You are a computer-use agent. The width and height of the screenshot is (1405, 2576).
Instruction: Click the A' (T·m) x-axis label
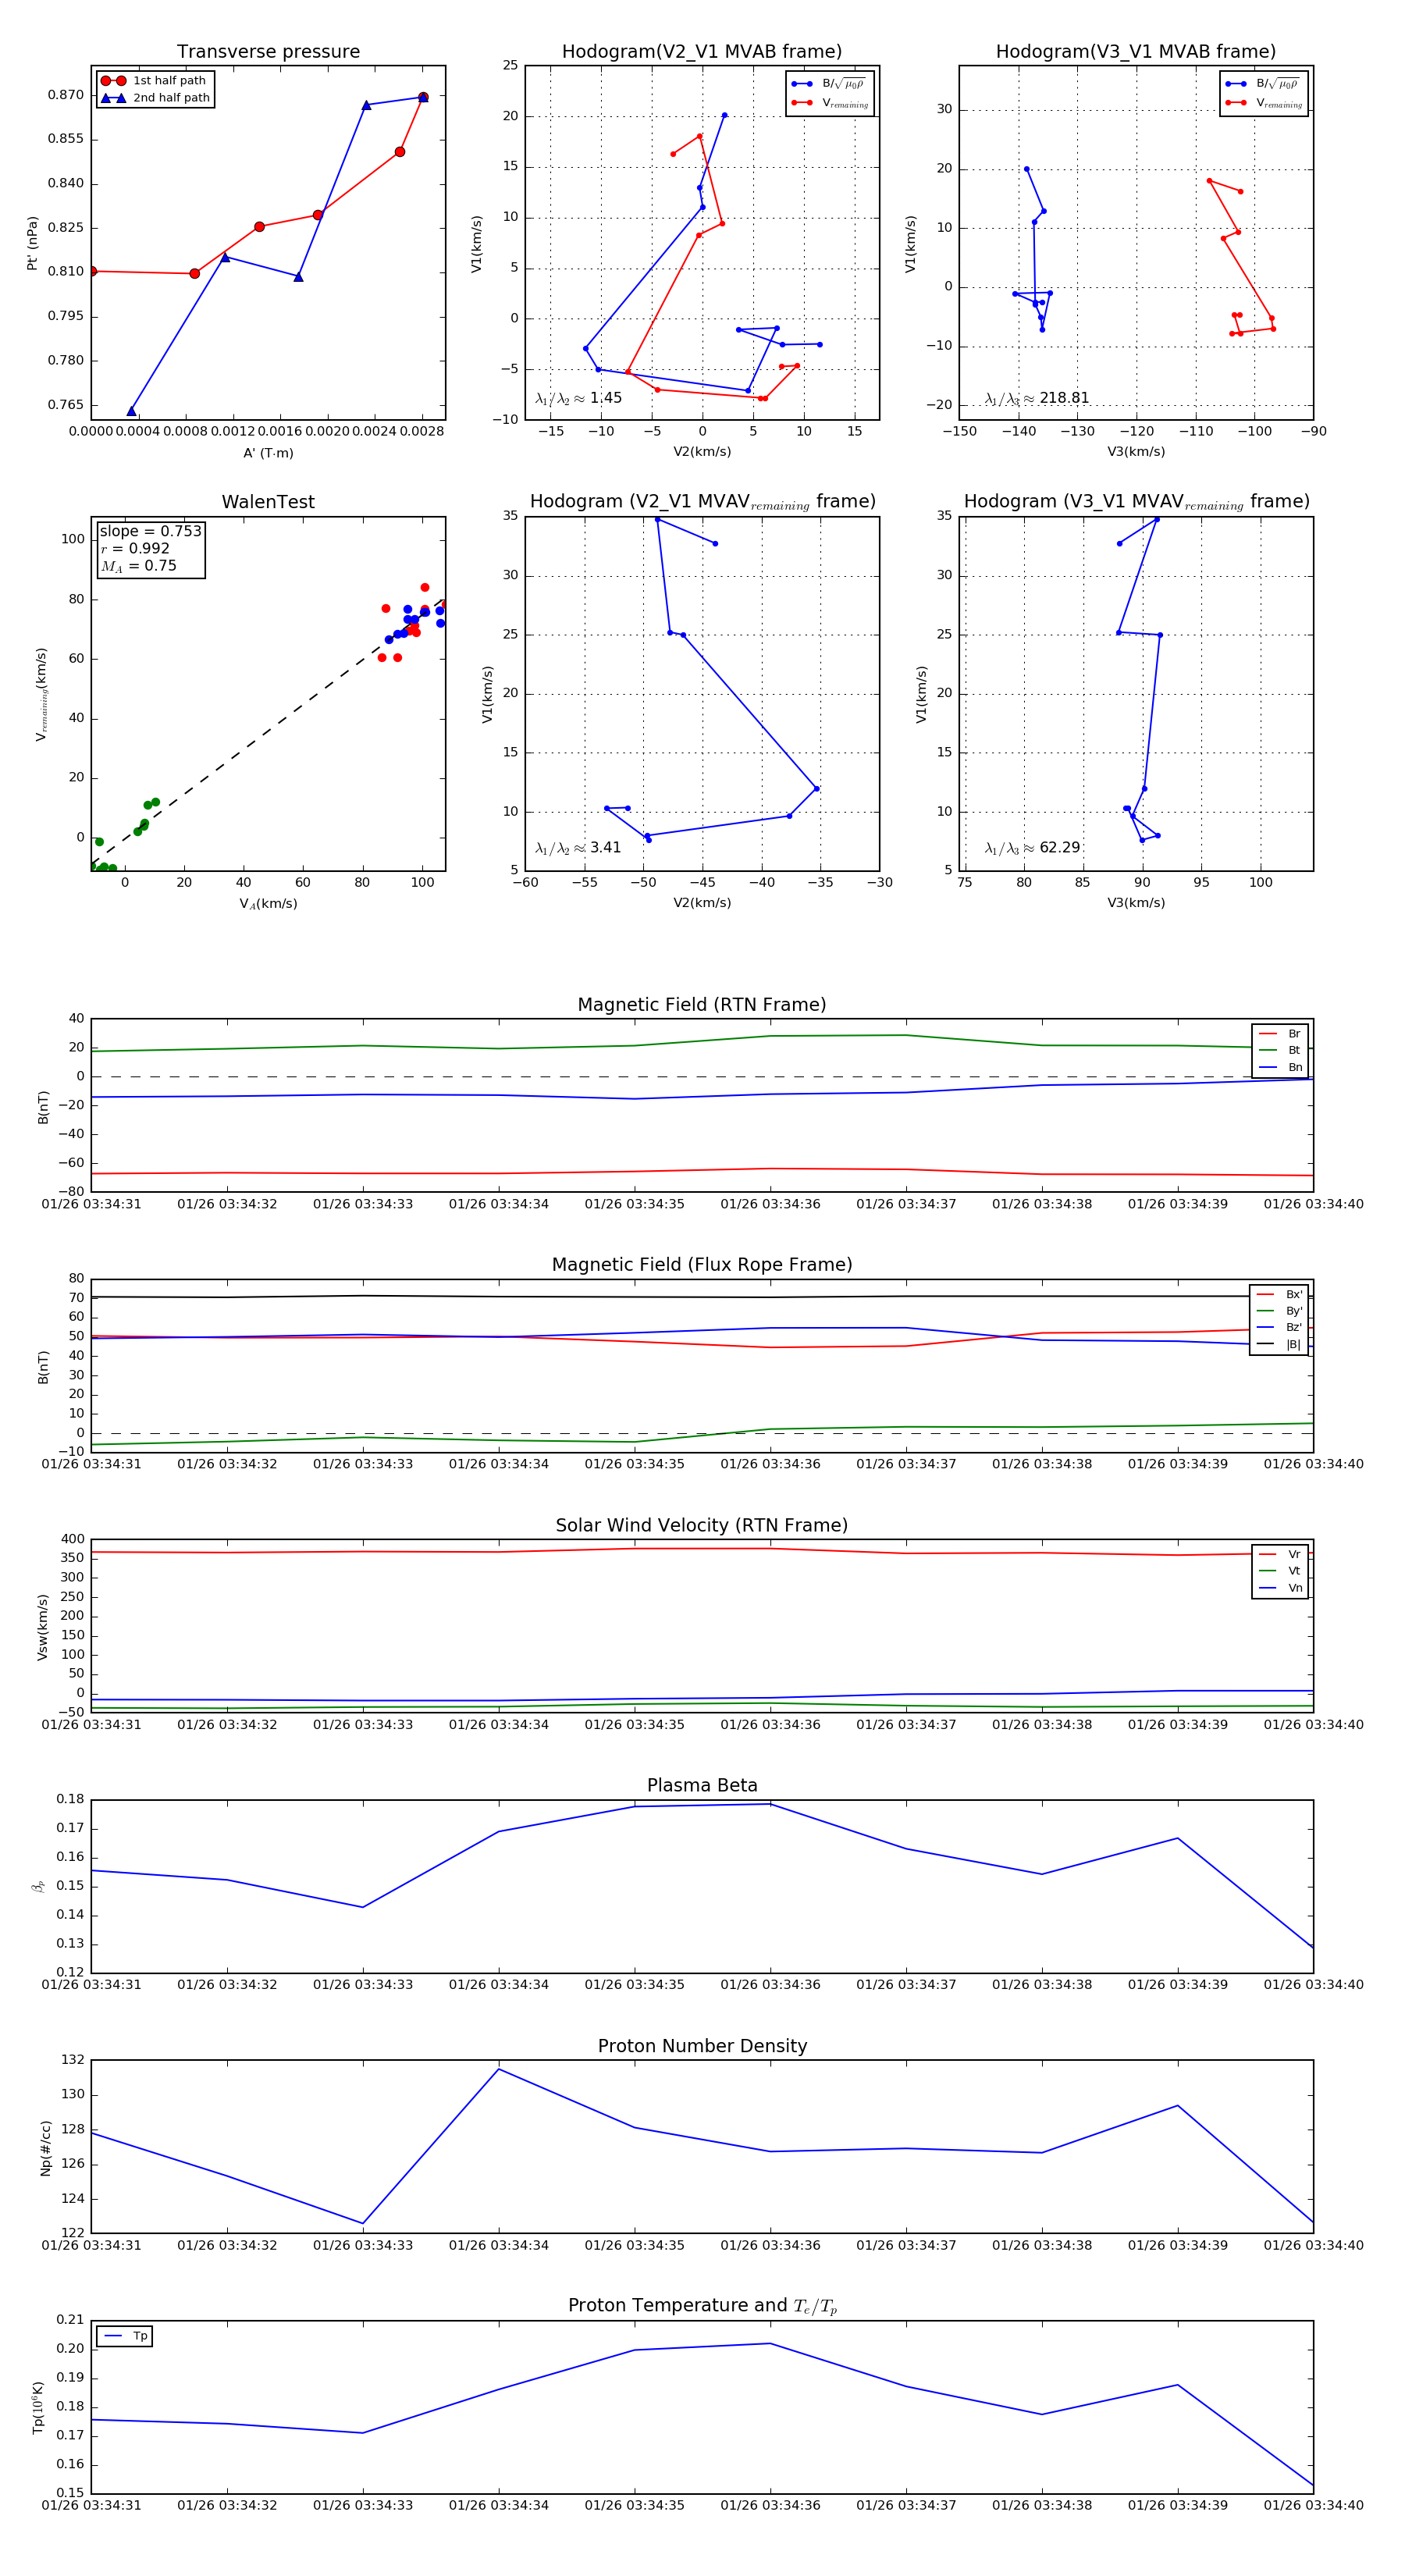(268, 453)
